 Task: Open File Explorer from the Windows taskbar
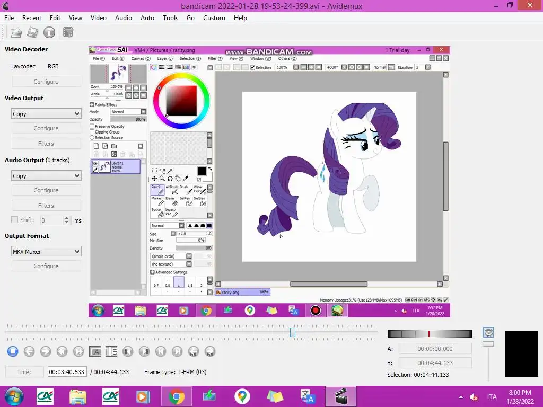(x=78, y=396)
